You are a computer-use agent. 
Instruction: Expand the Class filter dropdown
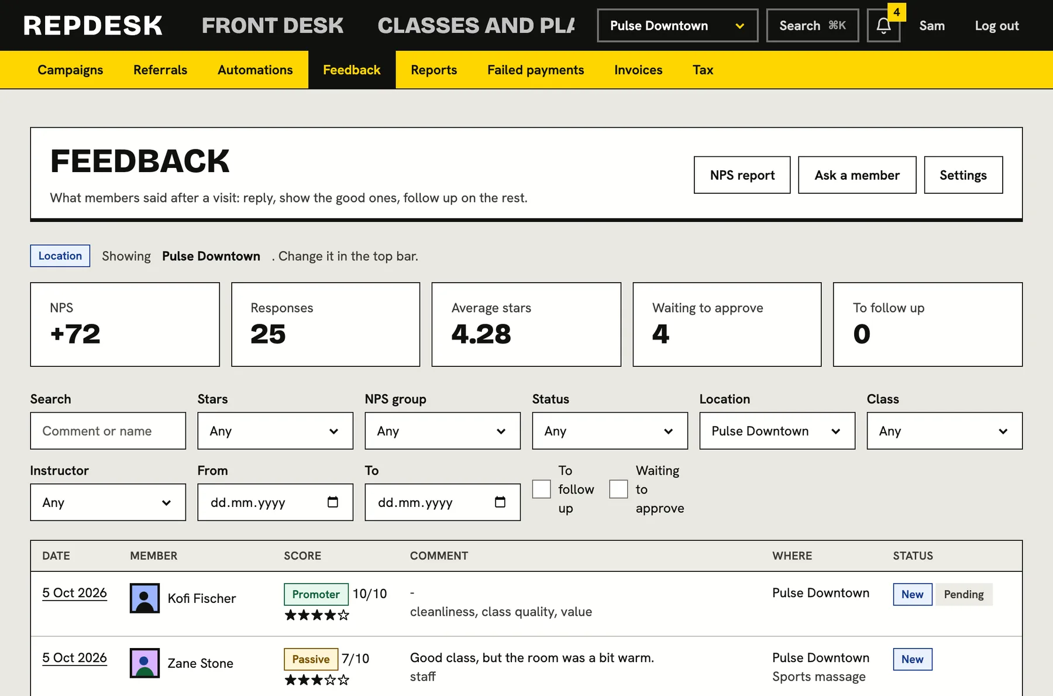pyautogui.click(x=945, y=431)
